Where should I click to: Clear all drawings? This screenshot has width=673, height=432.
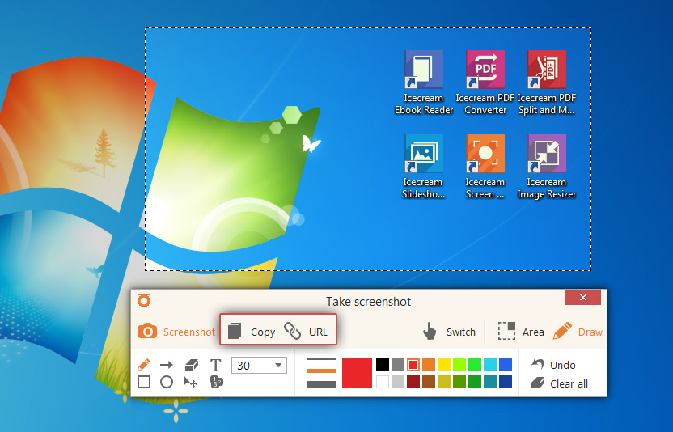pyautogui.click(x=559, y=383)
